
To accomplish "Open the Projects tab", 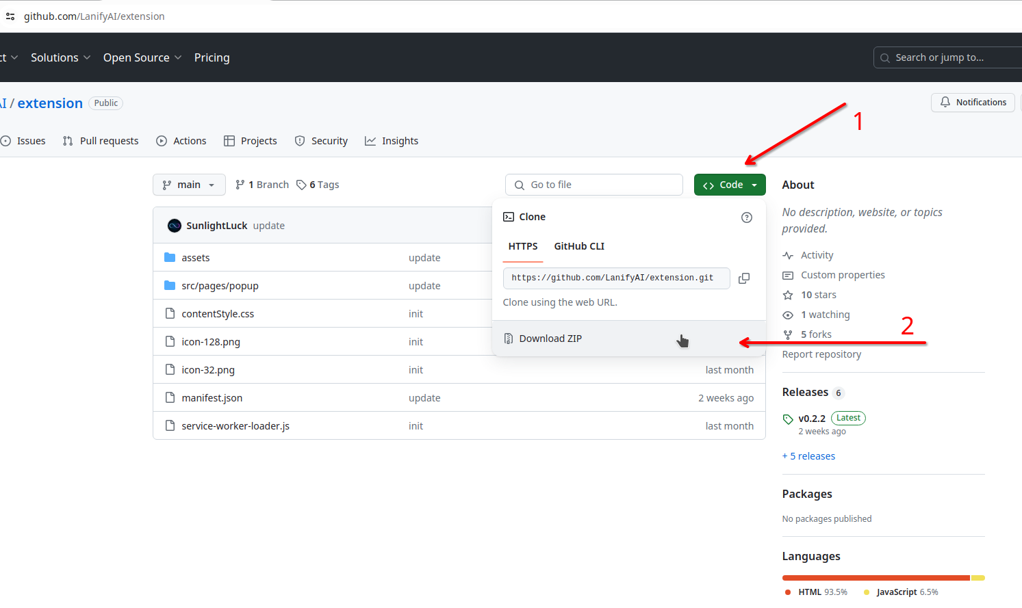I will [251, 141].
